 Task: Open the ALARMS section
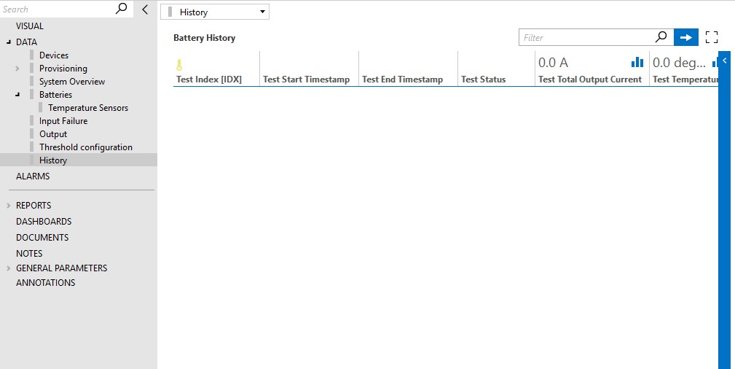pos(33,176)
